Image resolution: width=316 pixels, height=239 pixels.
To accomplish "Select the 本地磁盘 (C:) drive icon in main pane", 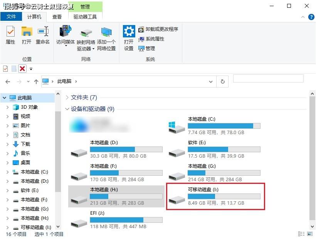I will (177, 127).
